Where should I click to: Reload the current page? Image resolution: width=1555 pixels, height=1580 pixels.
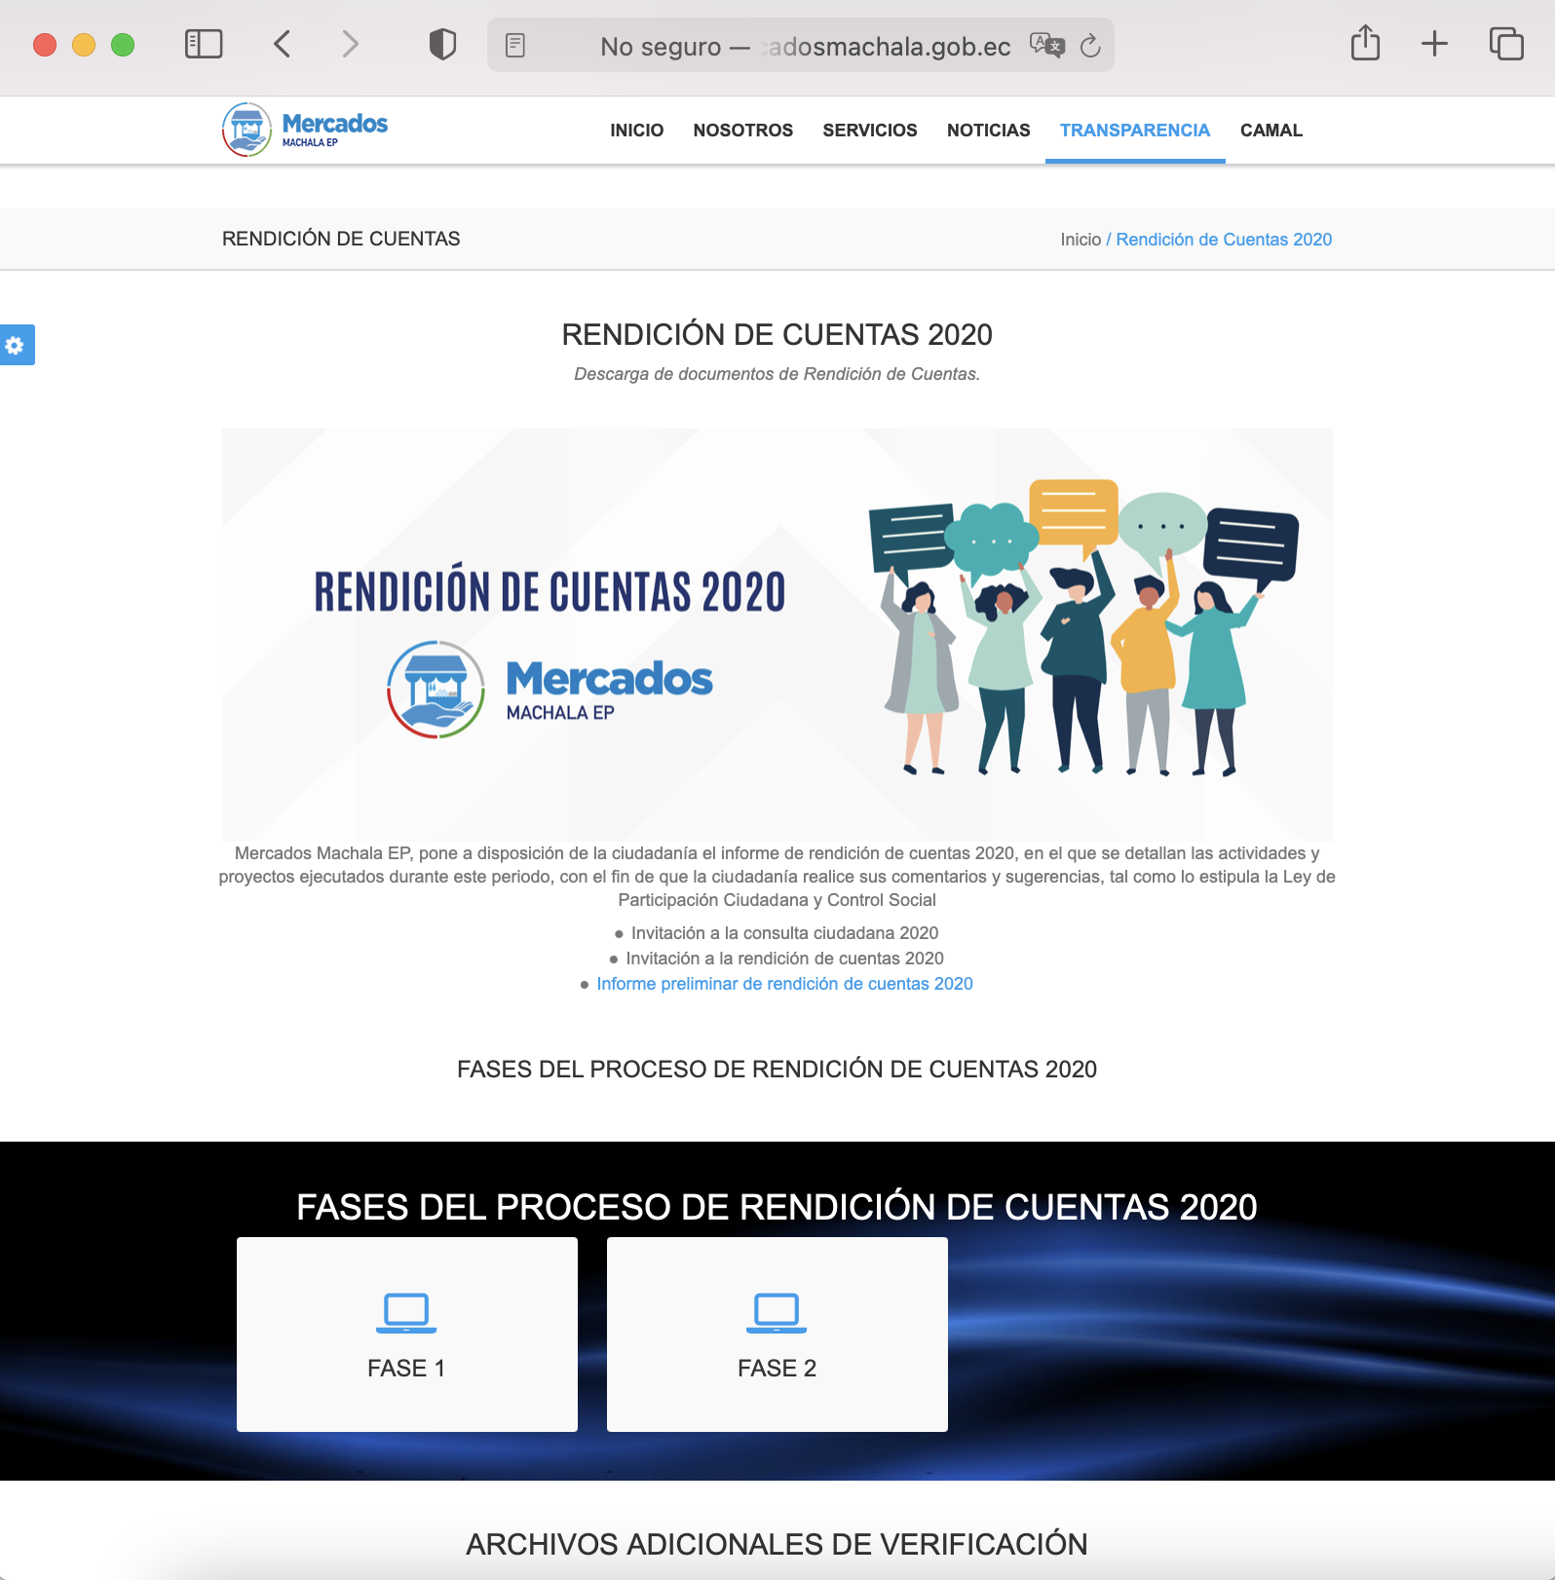pyautogui.click(x=1090, y=45)
